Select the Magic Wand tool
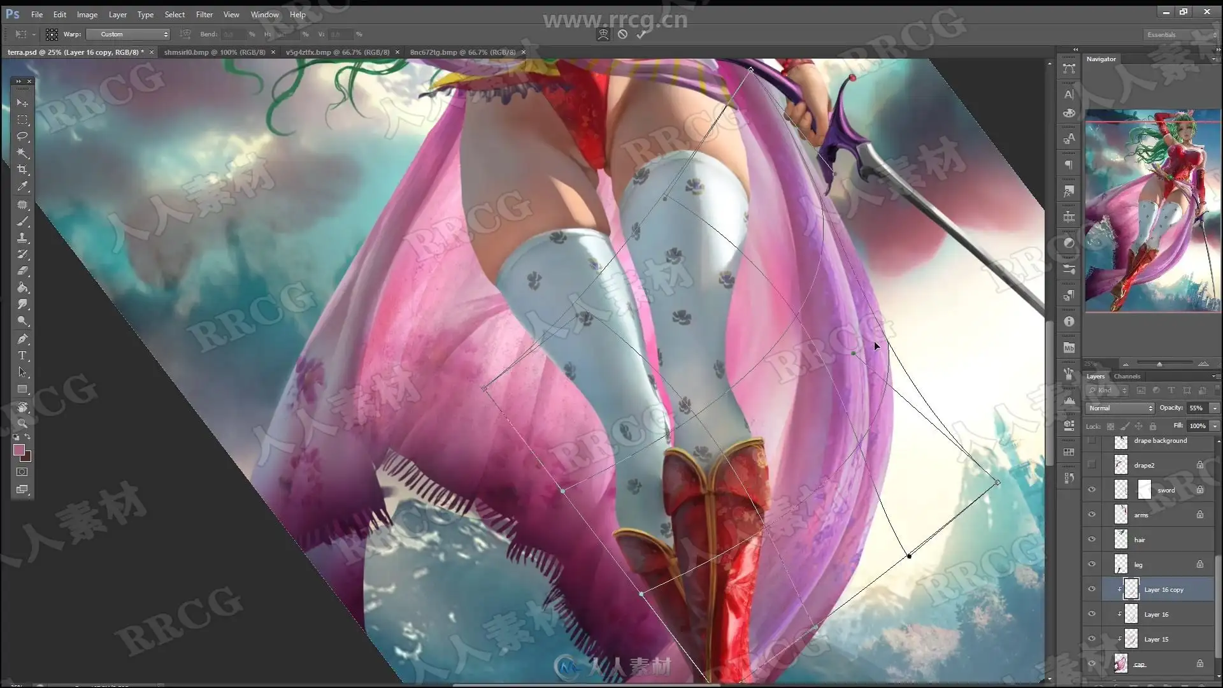1223x688 pixels. (x=22, y=153)
